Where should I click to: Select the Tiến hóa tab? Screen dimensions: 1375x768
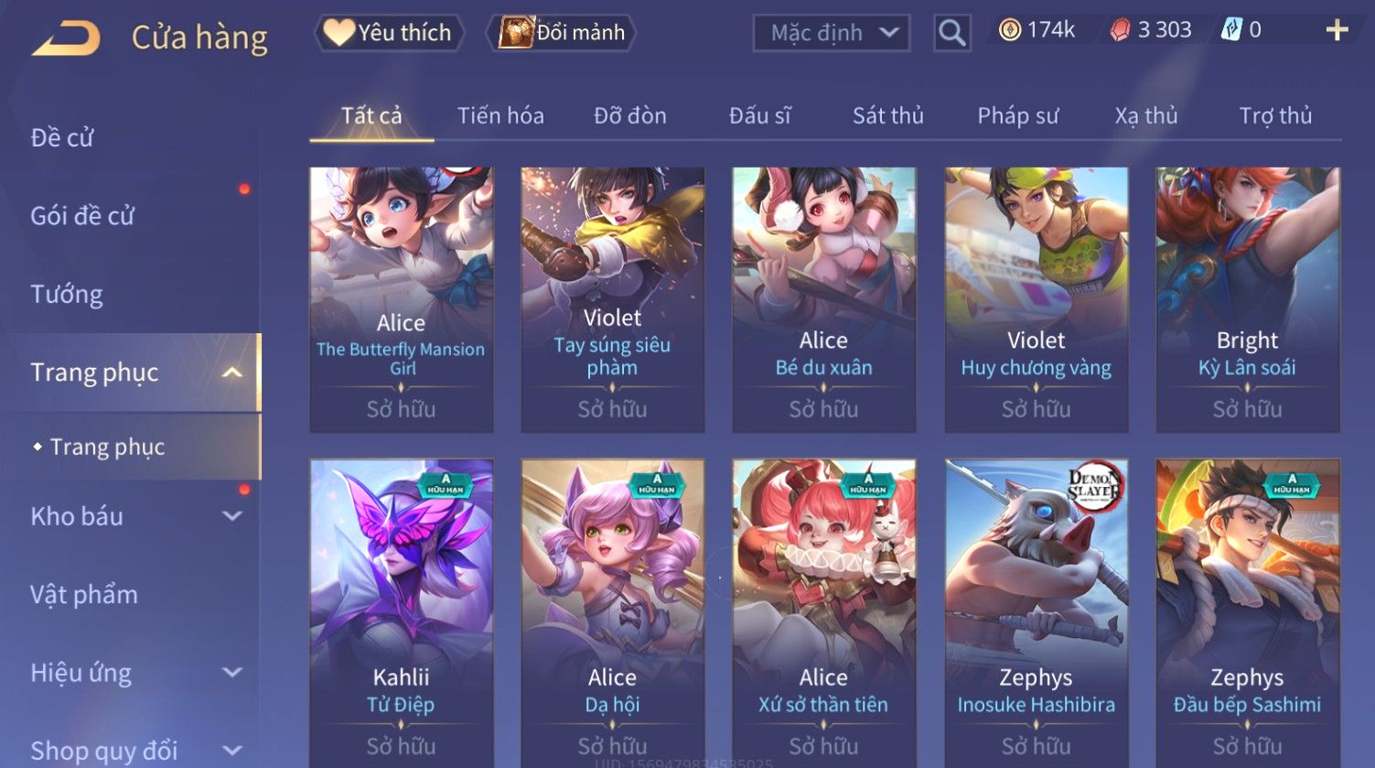pos(500,115)
